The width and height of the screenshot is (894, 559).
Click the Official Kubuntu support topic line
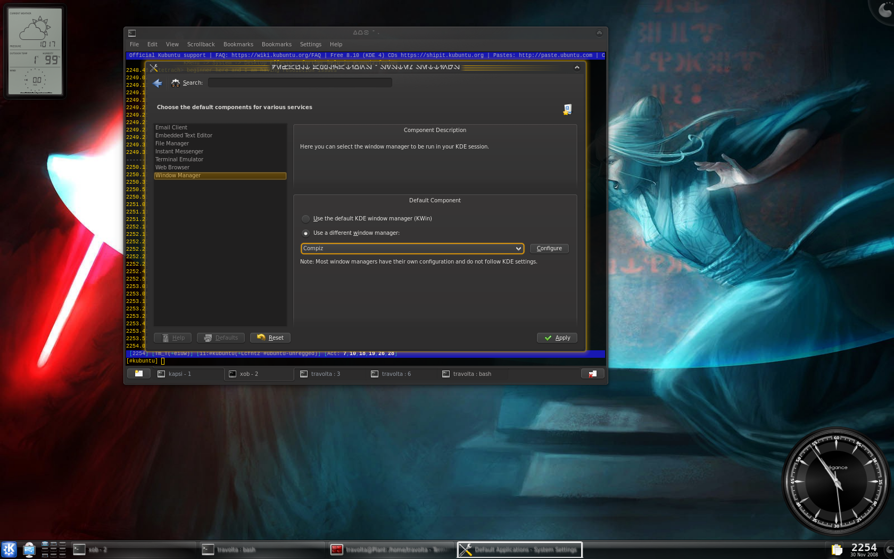click(366, 55)
